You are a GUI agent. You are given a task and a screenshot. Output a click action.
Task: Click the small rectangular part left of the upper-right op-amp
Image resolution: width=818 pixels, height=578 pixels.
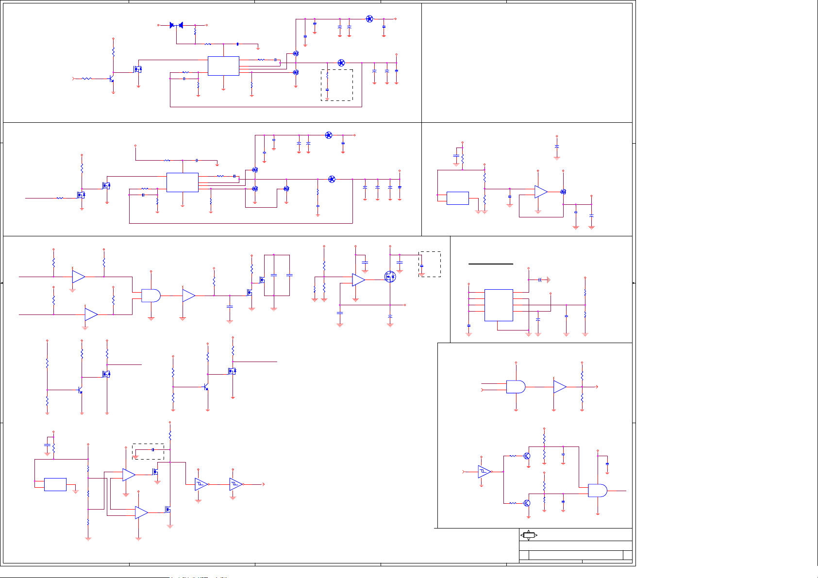(x=457, y=198)
